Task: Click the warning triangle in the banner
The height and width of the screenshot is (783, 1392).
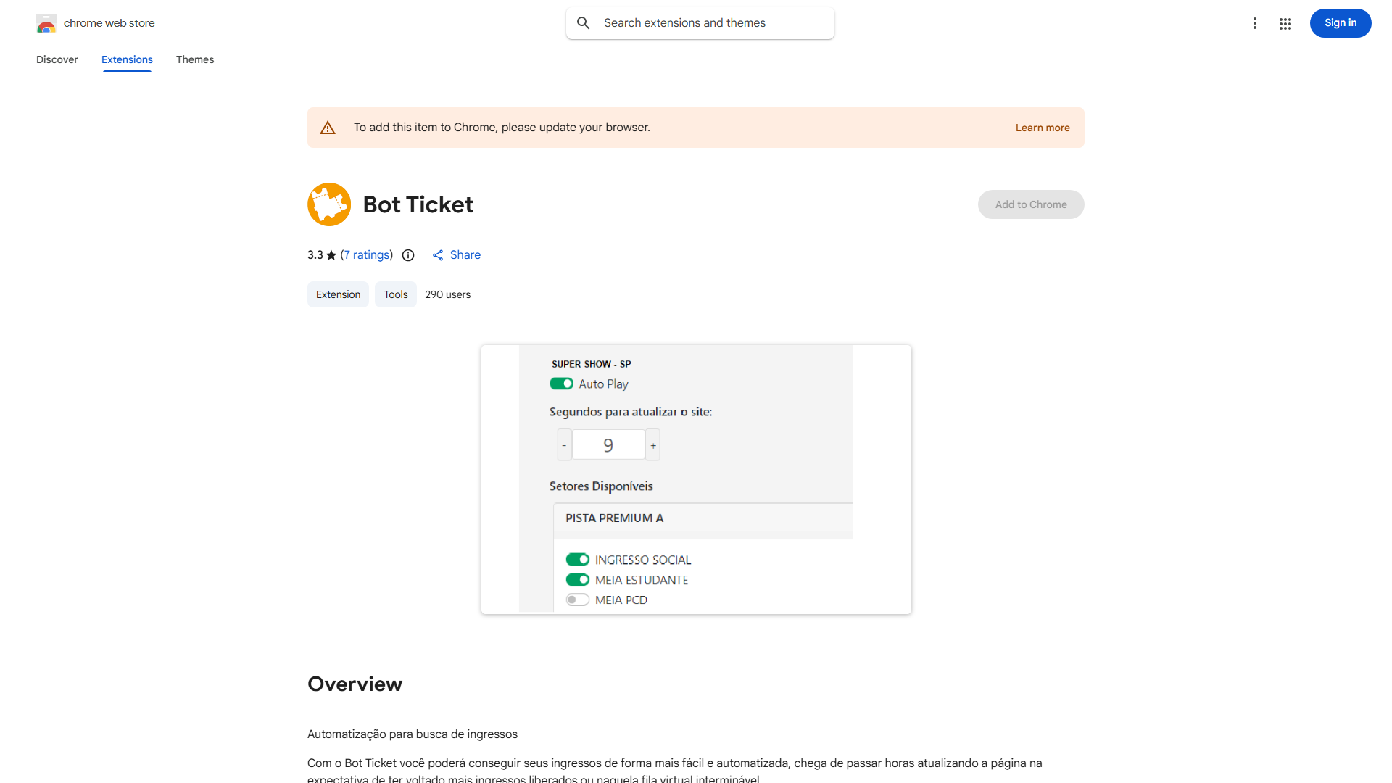Action: coord(328,127)
